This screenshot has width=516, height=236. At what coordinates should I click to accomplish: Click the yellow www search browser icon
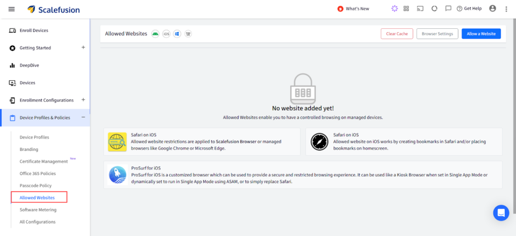[117, 142]
